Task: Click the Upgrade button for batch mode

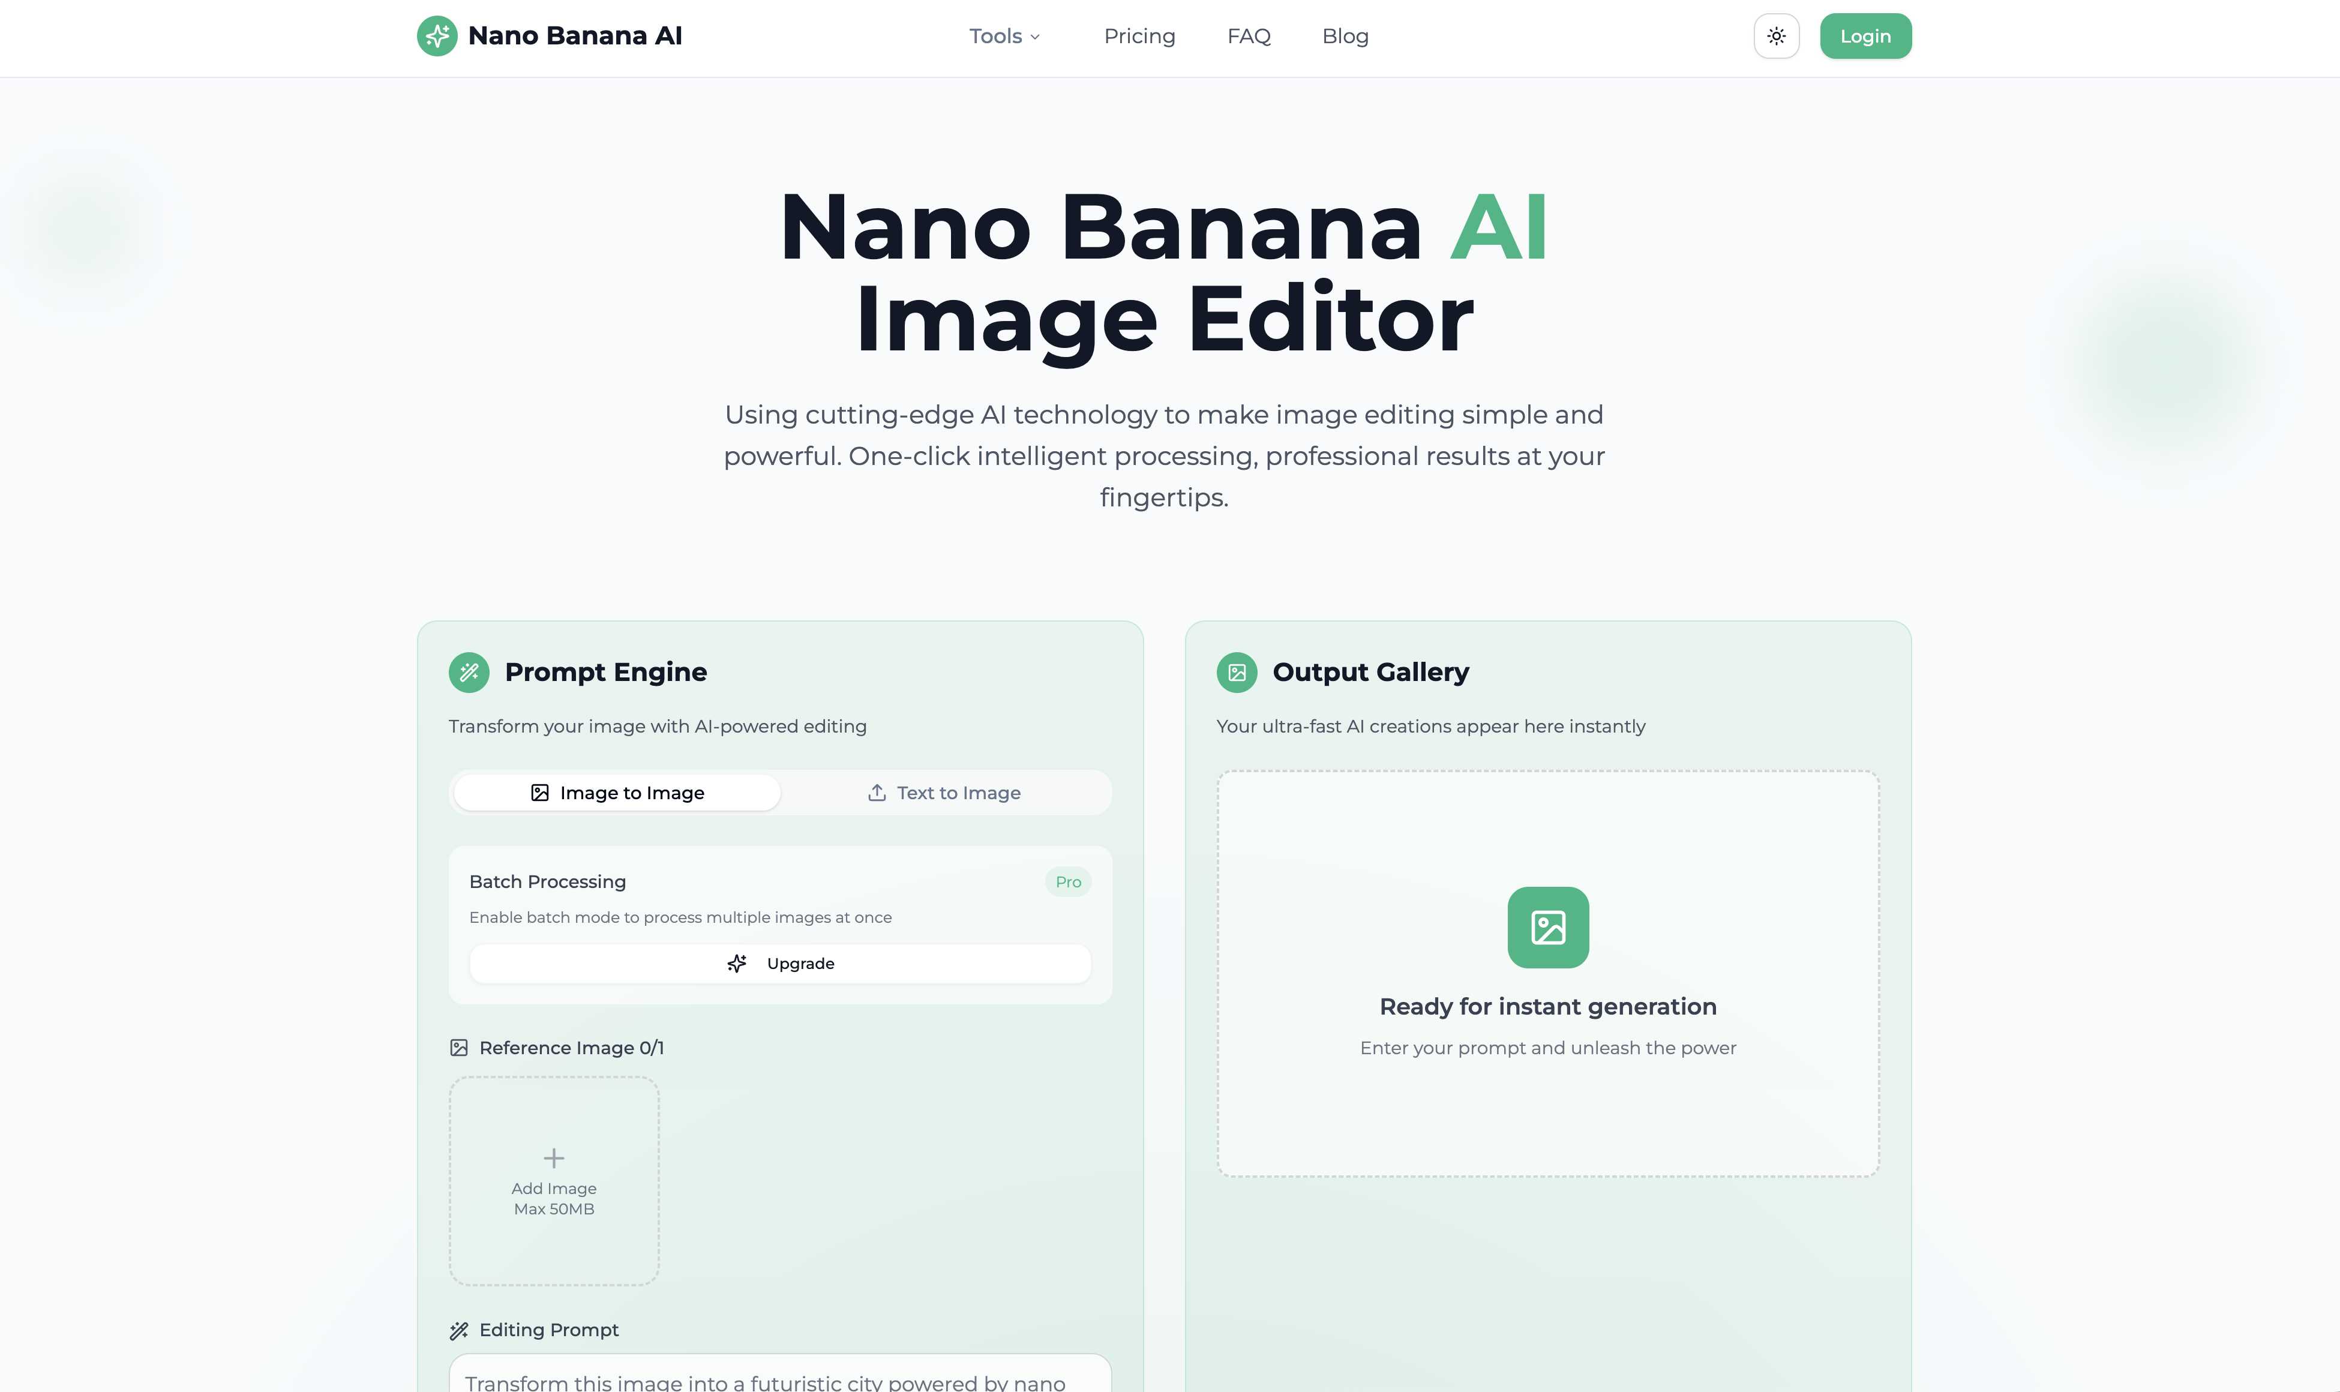Action: pyautogui.click(x=781, y=964)
